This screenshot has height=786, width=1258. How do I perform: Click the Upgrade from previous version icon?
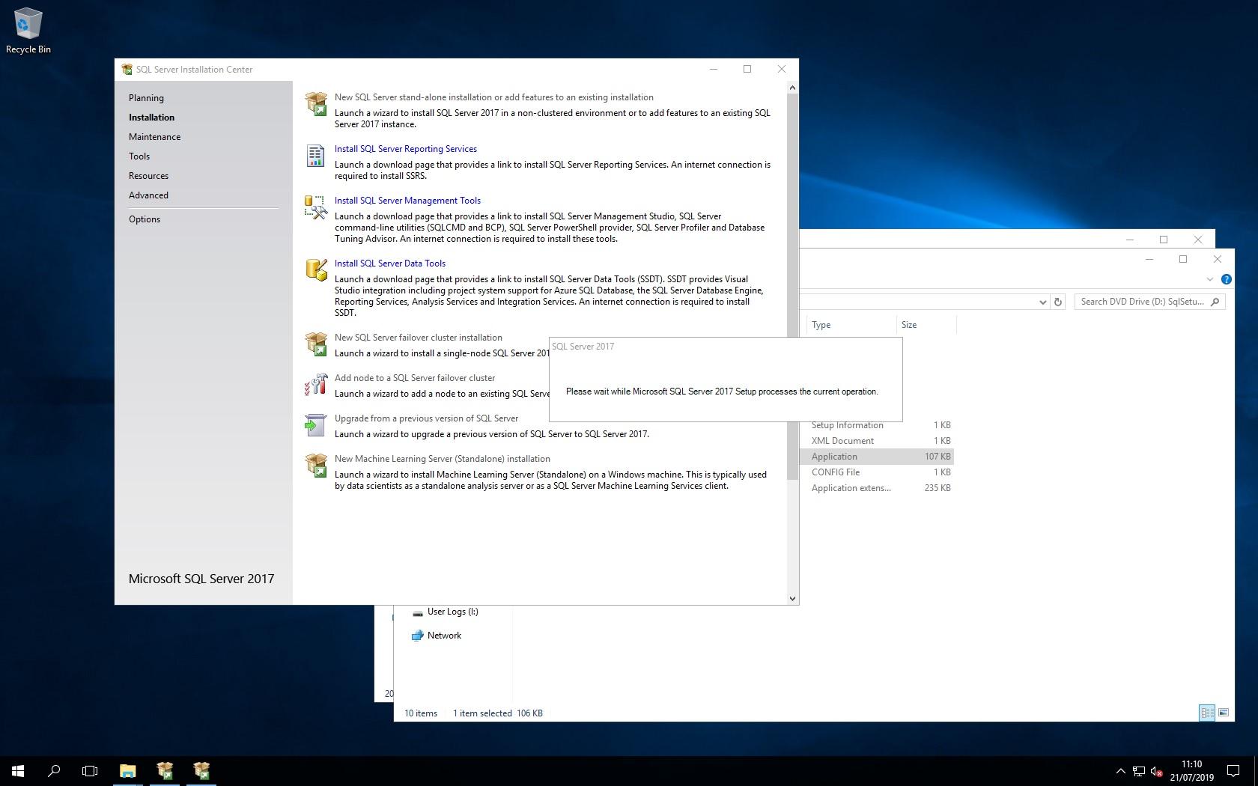[316, 425]
